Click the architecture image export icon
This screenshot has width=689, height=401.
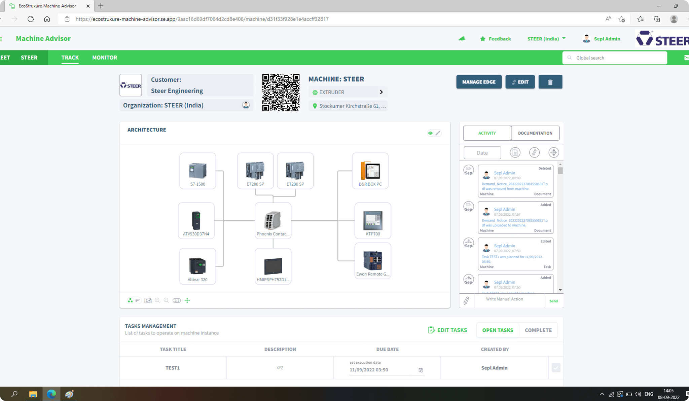[x=148, y=300]
